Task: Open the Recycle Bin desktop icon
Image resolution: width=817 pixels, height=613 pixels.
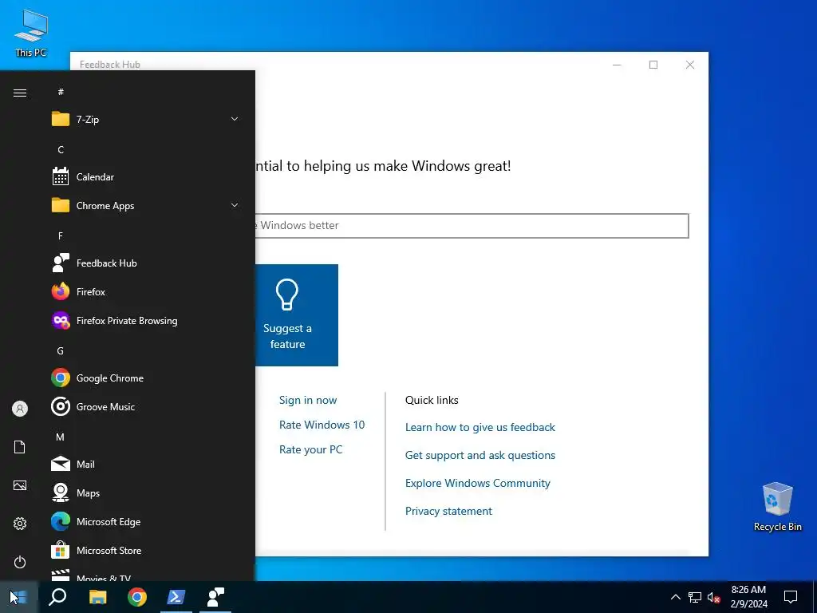Action: click(x=777, y=507)
